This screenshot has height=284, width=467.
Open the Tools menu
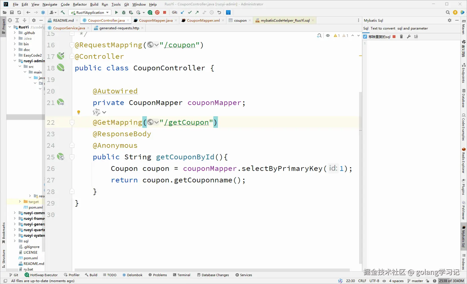pos(116,4)
